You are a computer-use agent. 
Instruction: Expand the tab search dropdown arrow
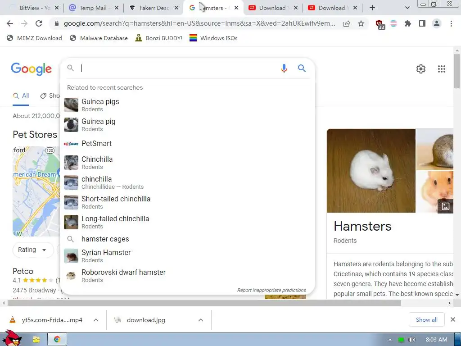pyautogui.click(x=407, y=8)
